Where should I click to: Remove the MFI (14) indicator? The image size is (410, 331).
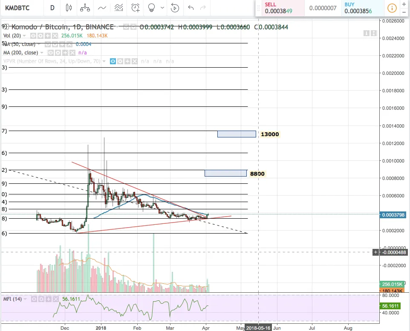click(55, 299)
